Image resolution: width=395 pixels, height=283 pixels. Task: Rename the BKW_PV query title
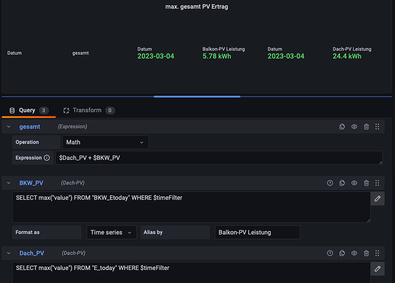click(x=31, y=183)
